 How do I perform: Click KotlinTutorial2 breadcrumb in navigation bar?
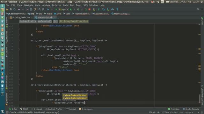point(16,14)
